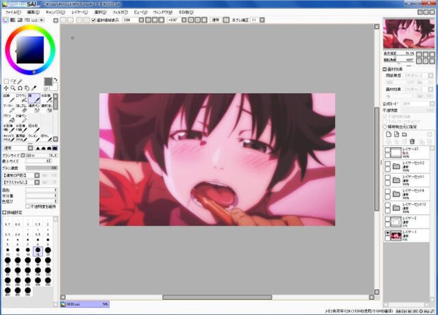Open the フィルタ (Filter) menu
The height and width of the screenshot is (315, 438).
120,12
